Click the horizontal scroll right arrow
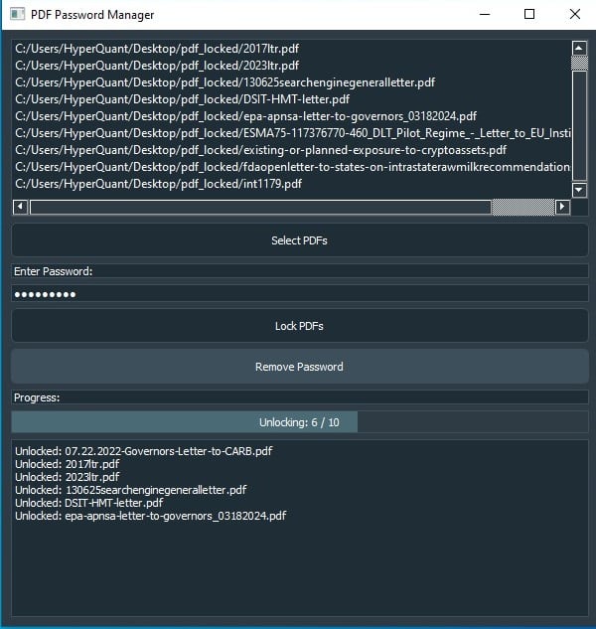 [x=562, y=207]
